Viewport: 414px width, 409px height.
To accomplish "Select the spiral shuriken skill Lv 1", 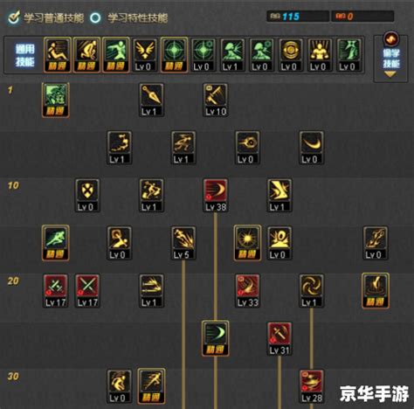I will point(312,291).
